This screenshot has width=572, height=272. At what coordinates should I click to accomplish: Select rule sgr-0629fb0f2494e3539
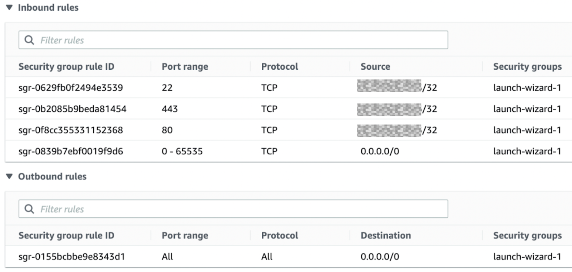click(71, 88)
